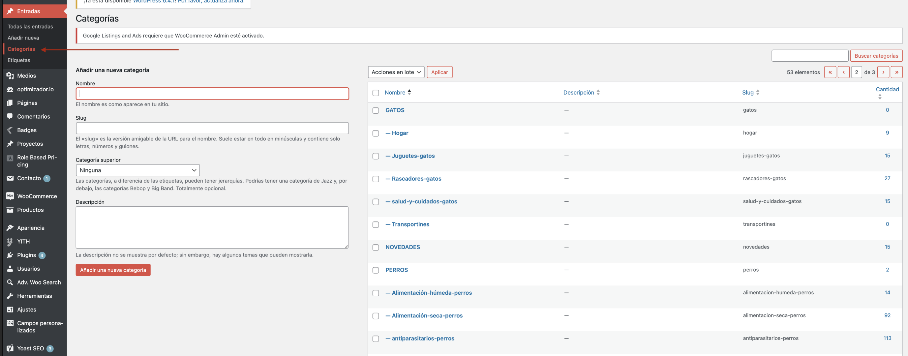Click the Usuarios person icon

pyautogui.click(x=10, y=269)
